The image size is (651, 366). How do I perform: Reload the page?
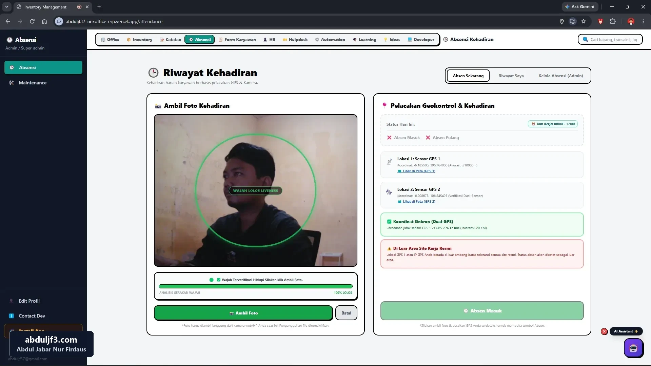32,21
